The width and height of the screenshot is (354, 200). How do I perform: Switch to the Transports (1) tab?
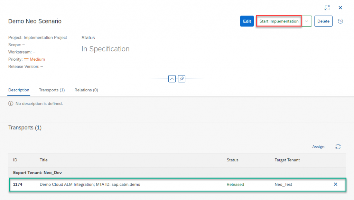coord(52,90)
